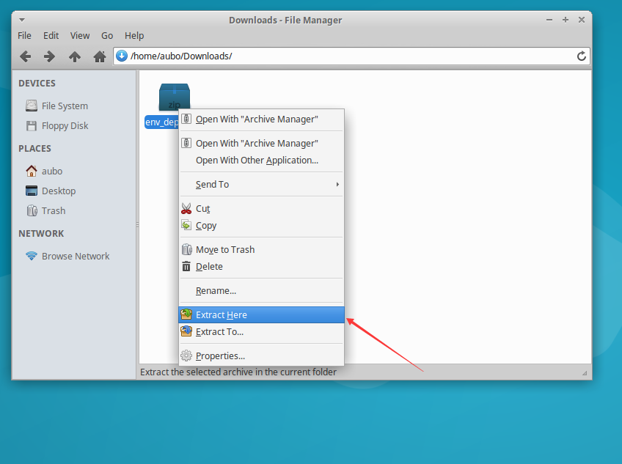The image size is (622, 464).
Task: Open home folder via house toolbar icon
Action: coord(100,56)
